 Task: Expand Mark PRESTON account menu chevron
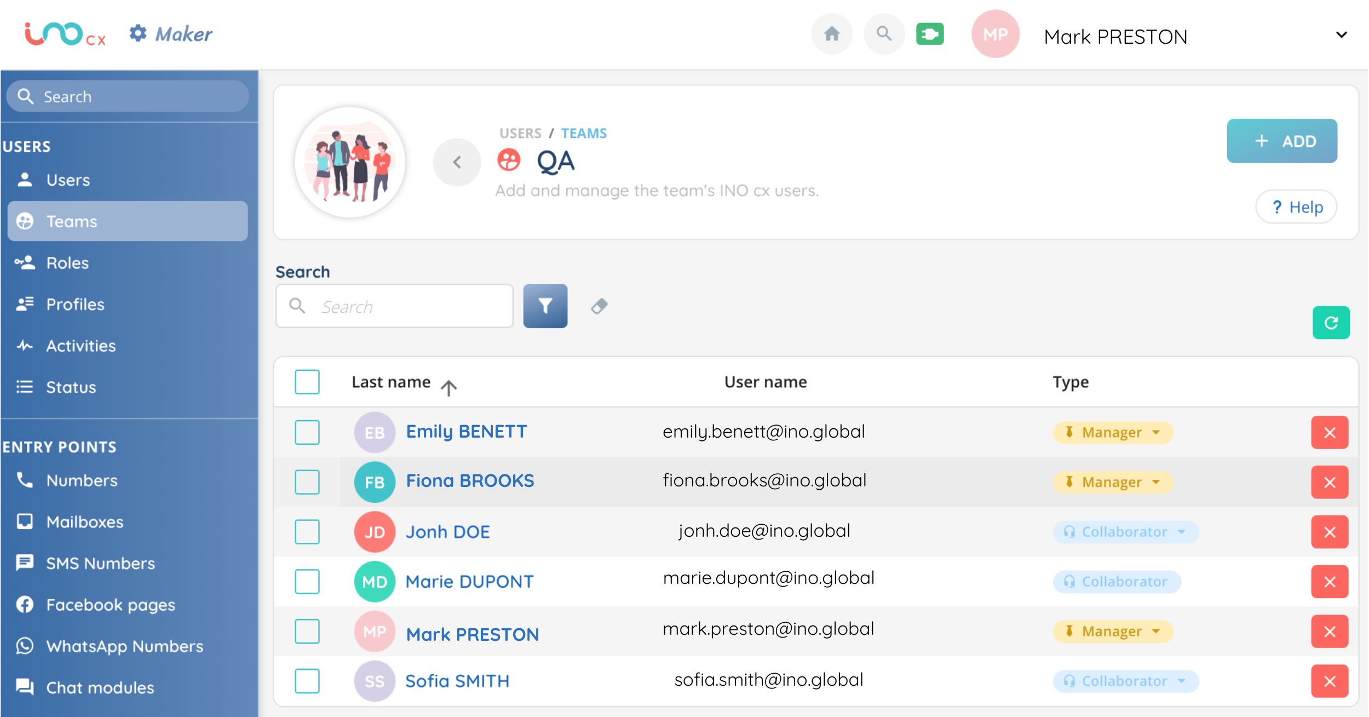click(x=1341, y=35)
